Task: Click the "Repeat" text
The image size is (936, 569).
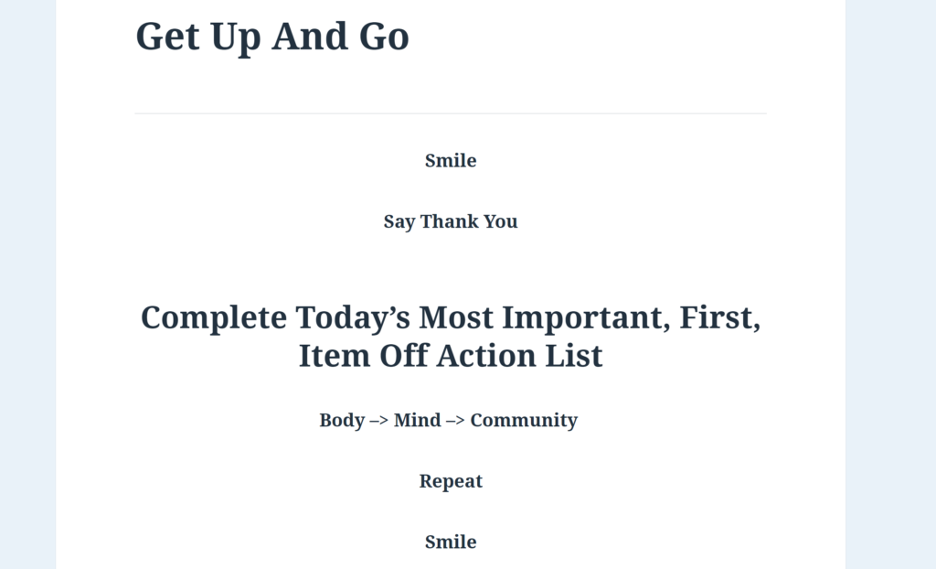Action: 451,481
